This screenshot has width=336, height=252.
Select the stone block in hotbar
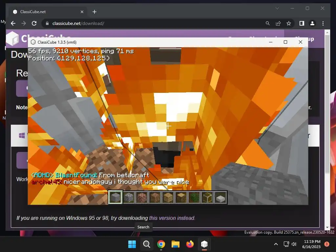point(115,197)
